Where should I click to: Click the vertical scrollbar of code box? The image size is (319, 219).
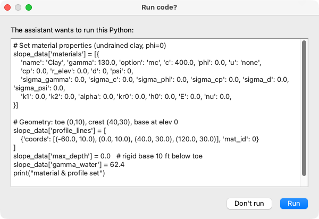304,108
